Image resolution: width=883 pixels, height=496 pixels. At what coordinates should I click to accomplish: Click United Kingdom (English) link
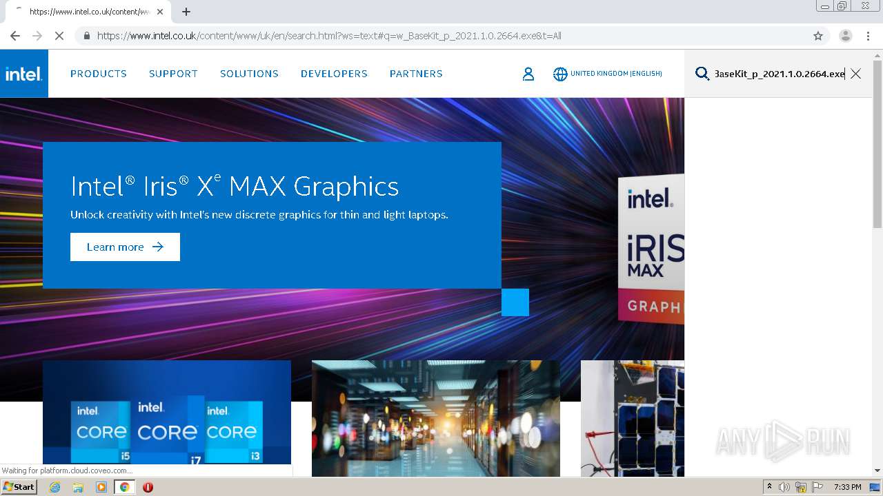616,74
